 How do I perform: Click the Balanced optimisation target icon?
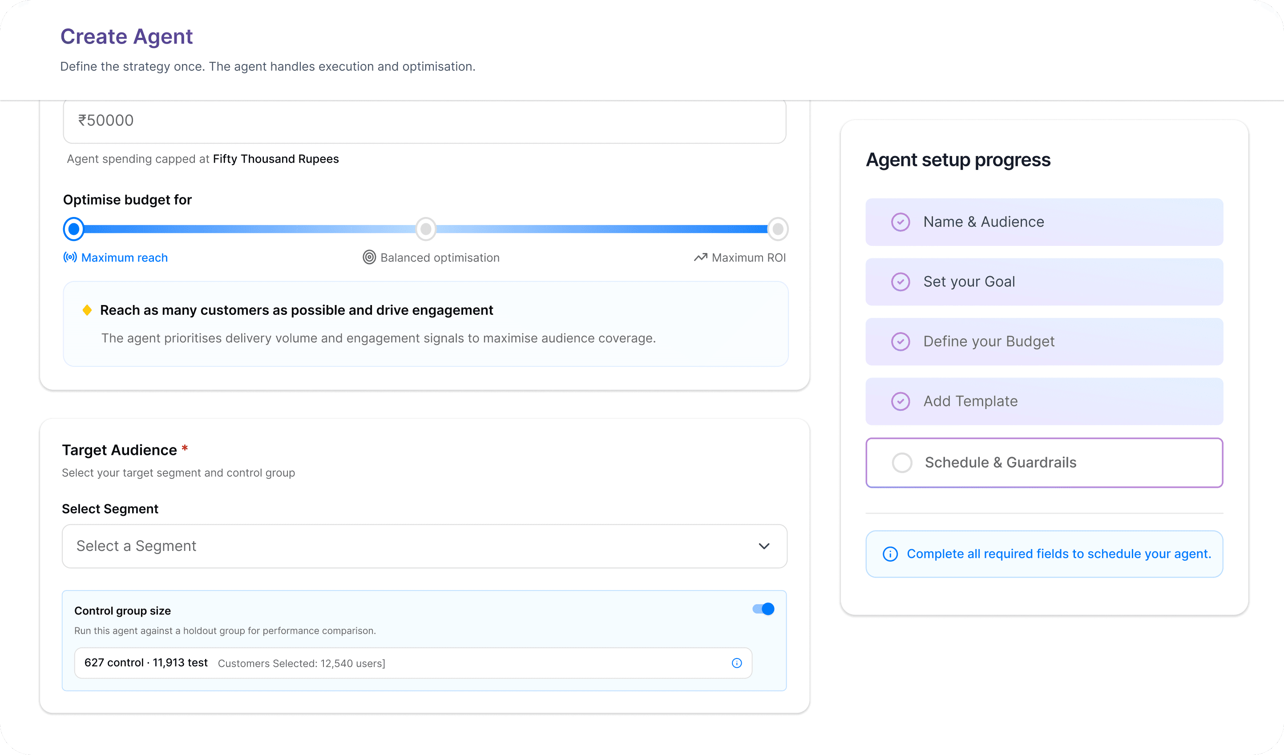369,257
